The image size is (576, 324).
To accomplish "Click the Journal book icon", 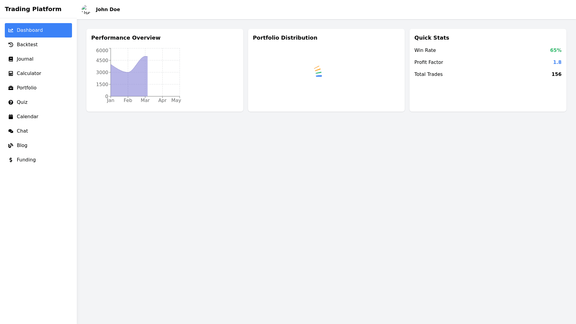I will (11, 59).
